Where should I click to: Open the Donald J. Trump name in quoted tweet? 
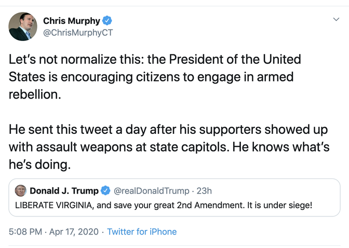coord(64,190)
